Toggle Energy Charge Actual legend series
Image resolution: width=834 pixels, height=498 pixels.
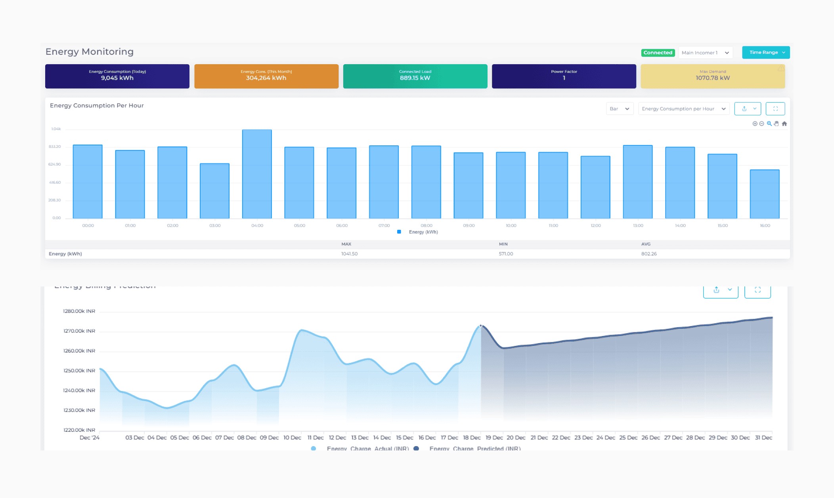367,448
